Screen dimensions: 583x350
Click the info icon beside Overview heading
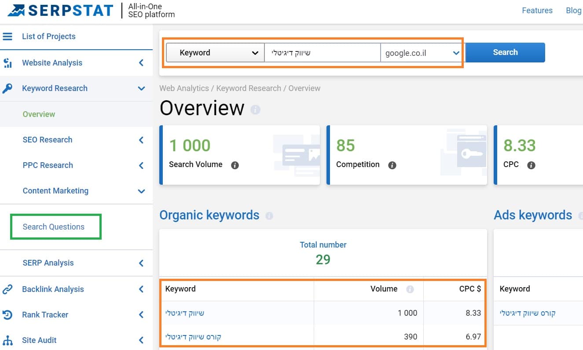coord(255,109)
